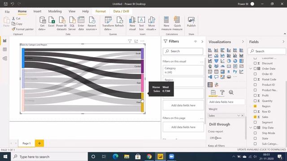Switch to the View ribbon tab

pyautogui.click(x=72, y=11)
